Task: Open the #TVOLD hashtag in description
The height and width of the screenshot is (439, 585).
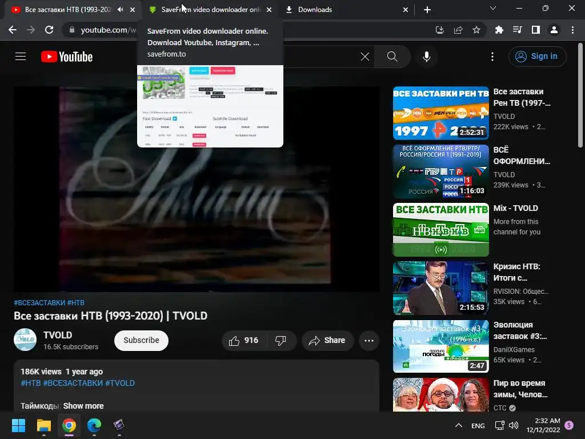Action: point(120,384)
